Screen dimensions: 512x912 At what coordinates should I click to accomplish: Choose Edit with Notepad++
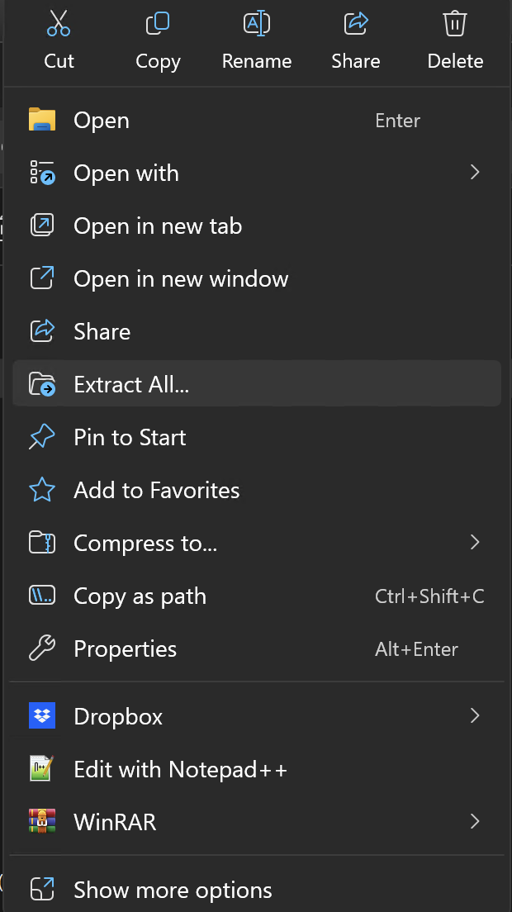tap(256, 769)
